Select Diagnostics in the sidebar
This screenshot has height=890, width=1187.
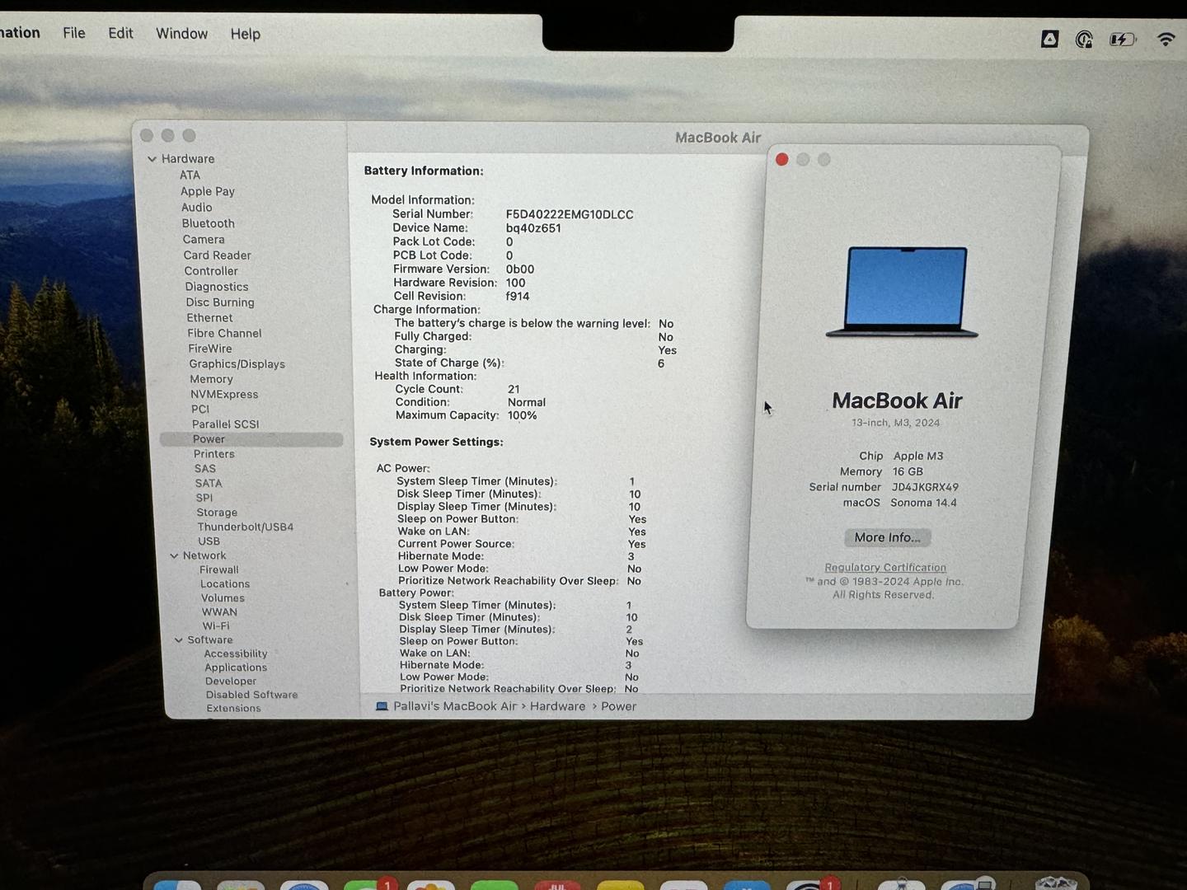pos(217,287)
